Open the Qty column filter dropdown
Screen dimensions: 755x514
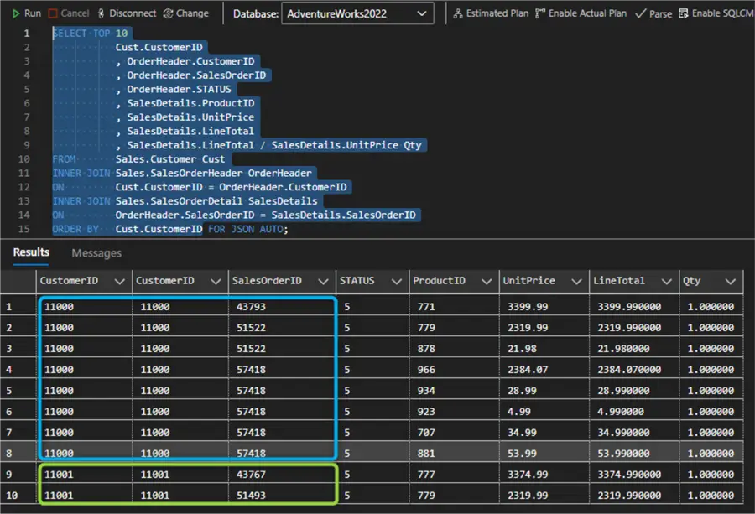tap(730, 281)
